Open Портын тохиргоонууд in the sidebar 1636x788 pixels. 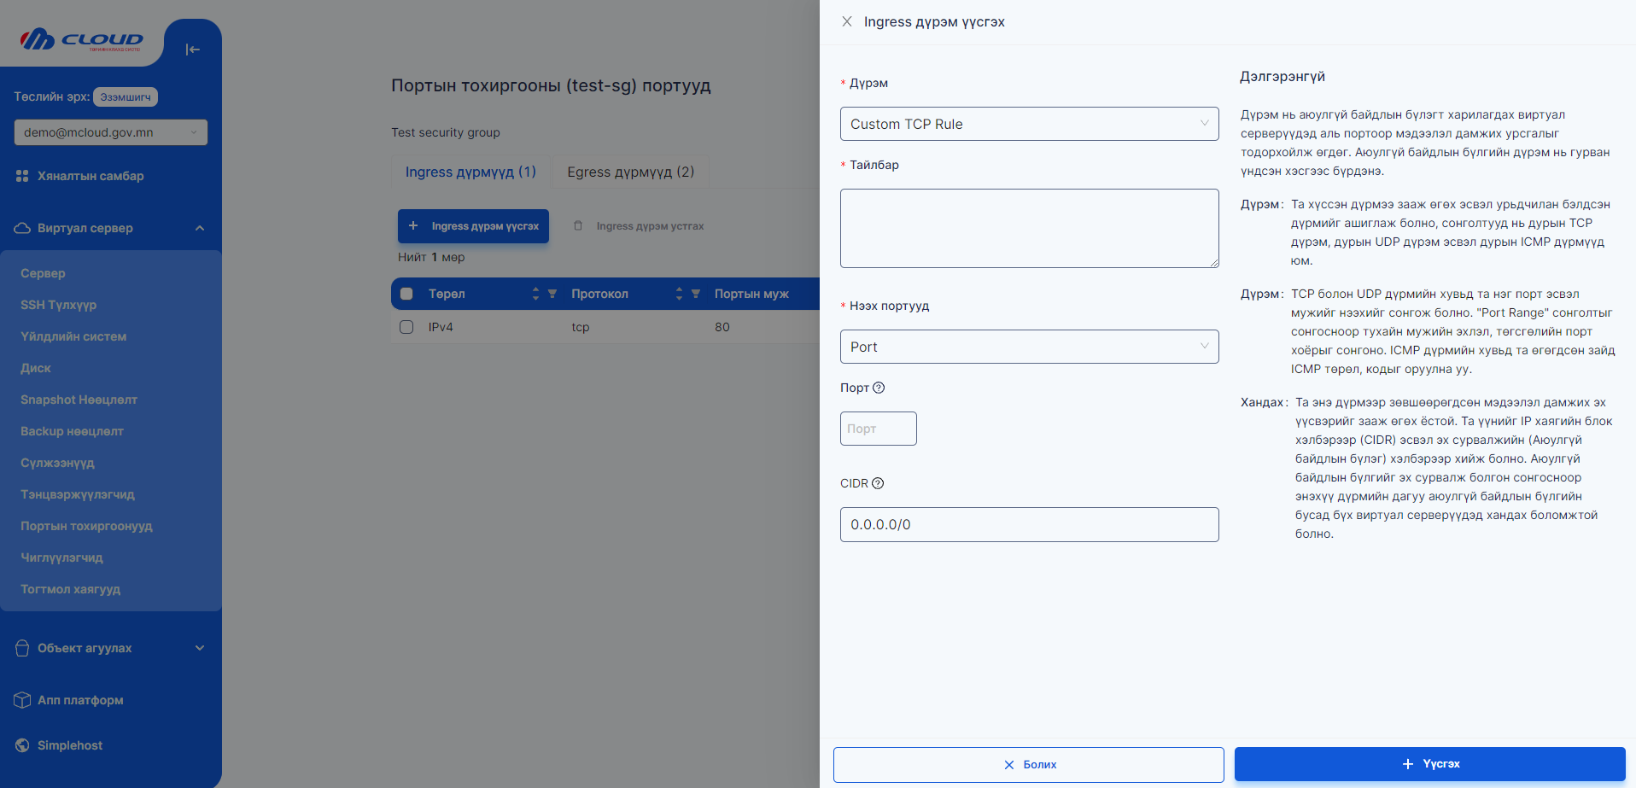(86, 526)
